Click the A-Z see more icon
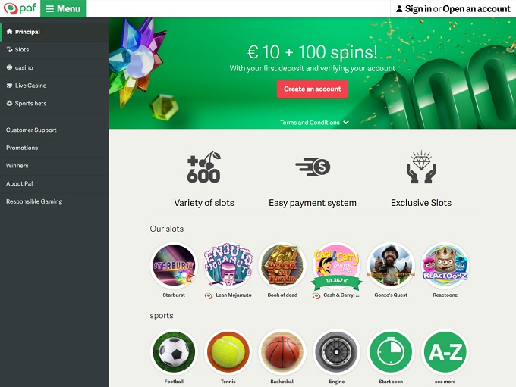516x387 pixels. pyautogui.click(x=445, y=352)
